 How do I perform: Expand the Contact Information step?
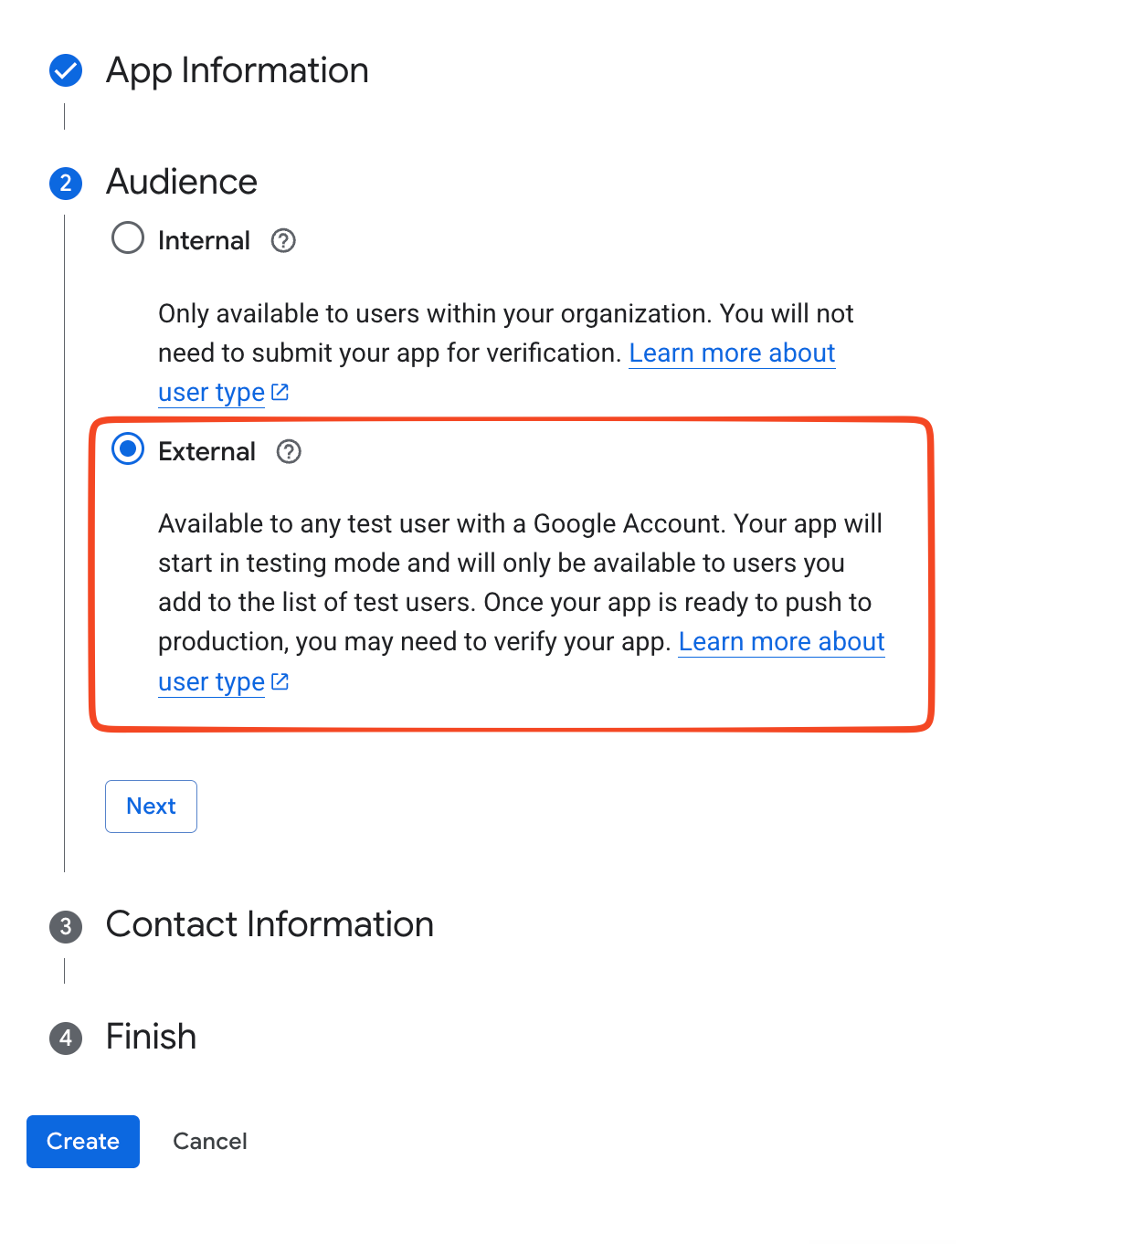tap(270, 924)
